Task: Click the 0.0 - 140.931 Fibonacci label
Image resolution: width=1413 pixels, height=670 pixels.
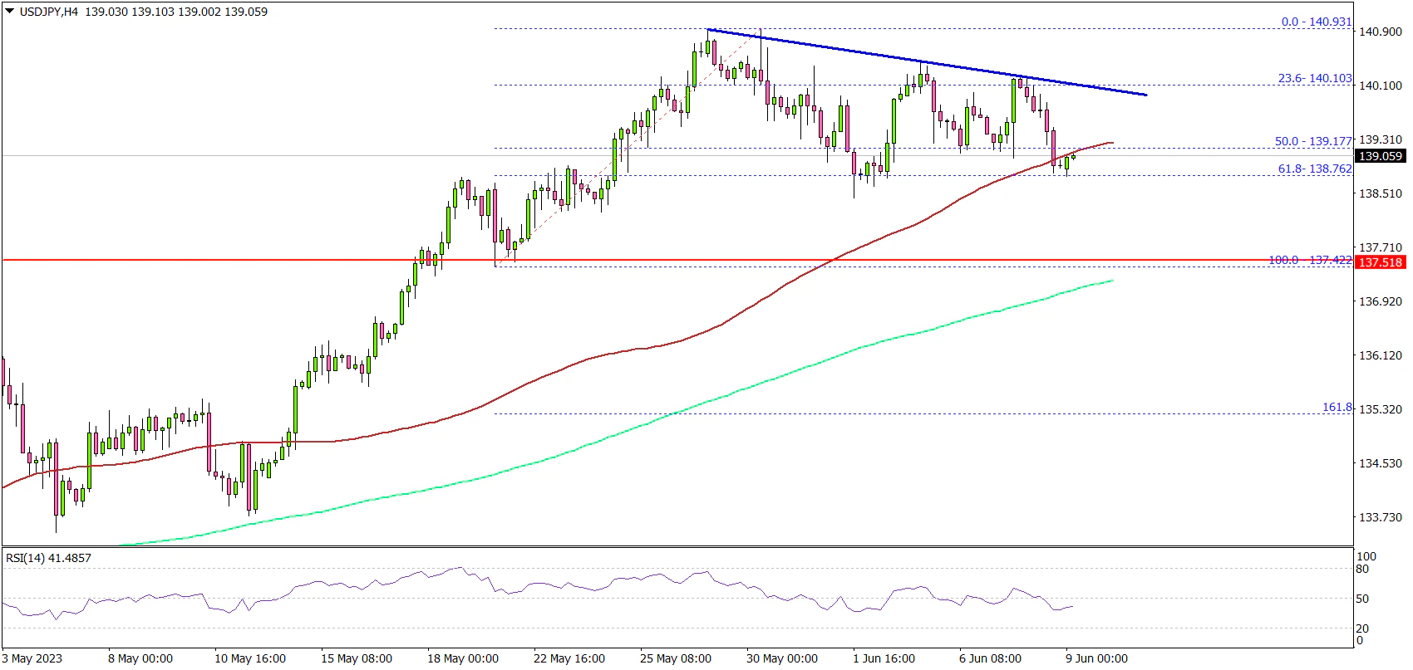Action: point(1316,22)
